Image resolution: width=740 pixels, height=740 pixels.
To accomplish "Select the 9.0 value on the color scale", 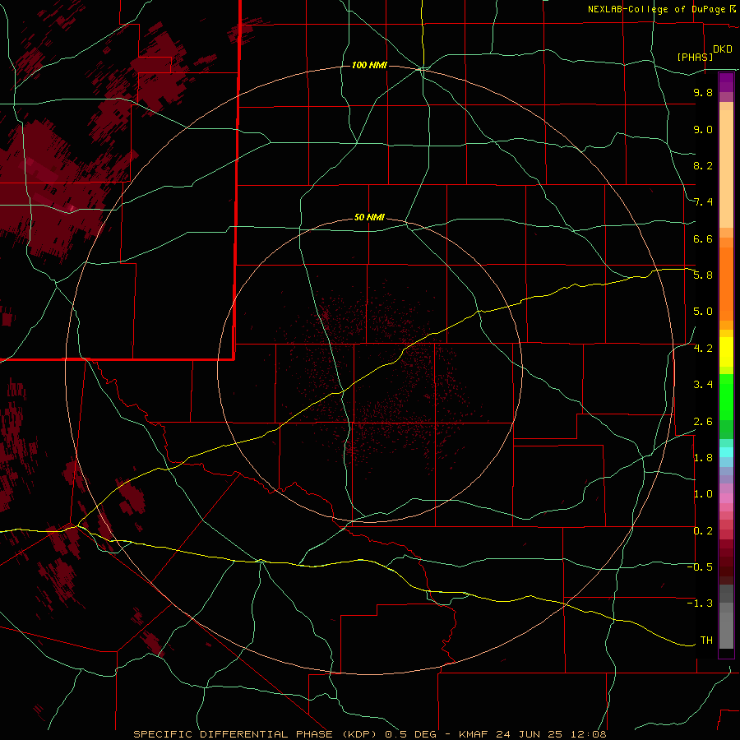I will coord(703,129).
